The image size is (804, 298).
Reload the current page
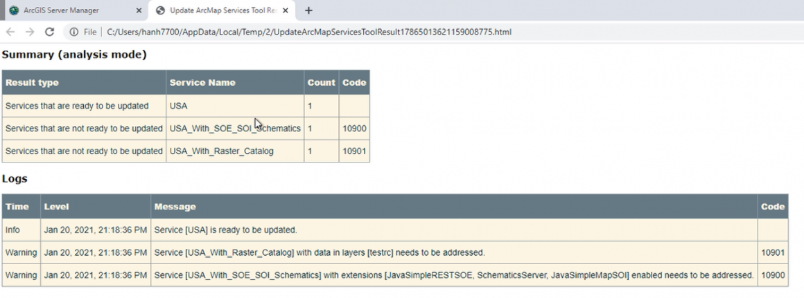(x=49, y=32)
